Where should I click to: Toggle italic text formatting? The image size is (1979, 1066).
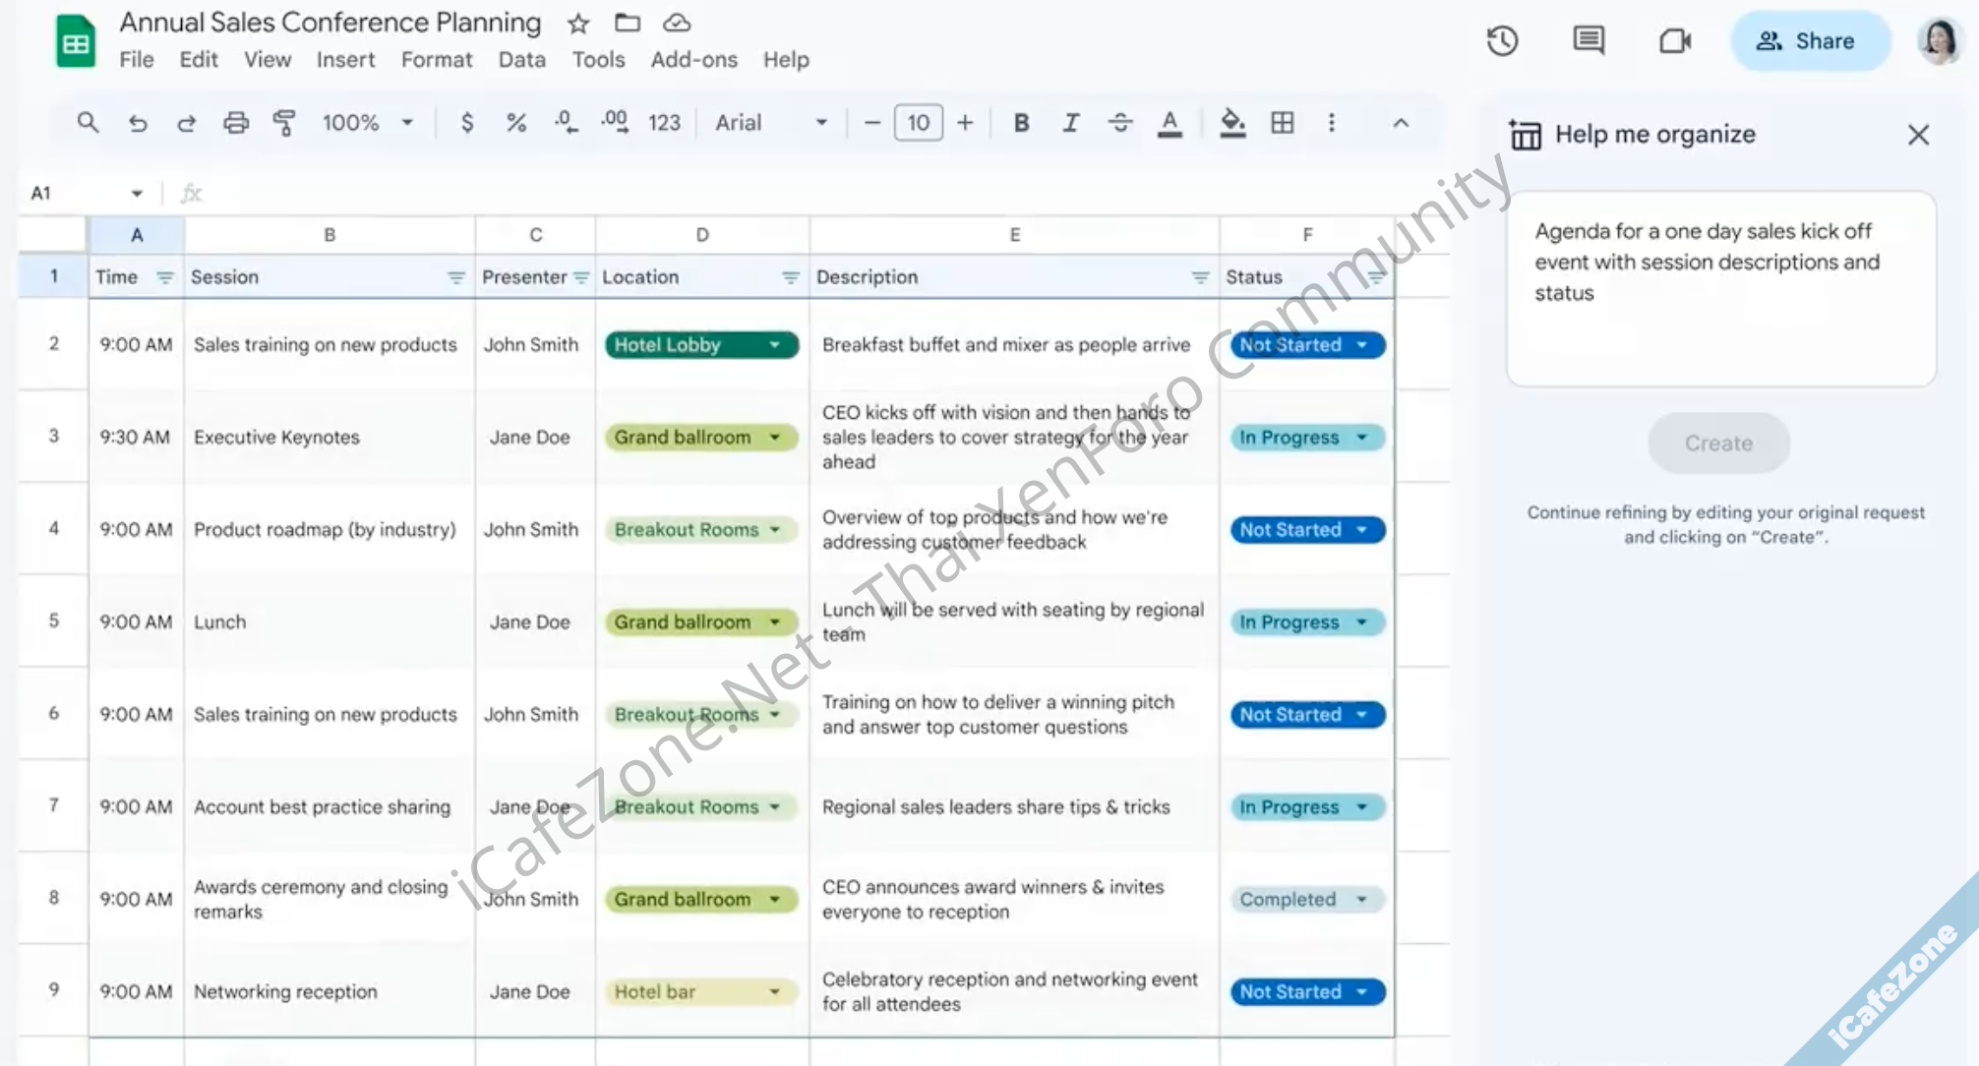[1070, 123]
